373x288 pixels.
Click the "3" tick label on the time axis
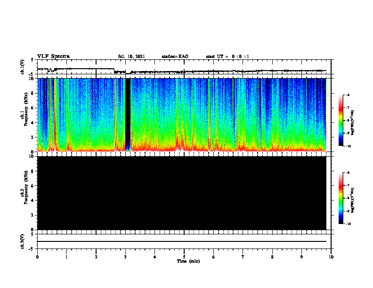[125, 257]
